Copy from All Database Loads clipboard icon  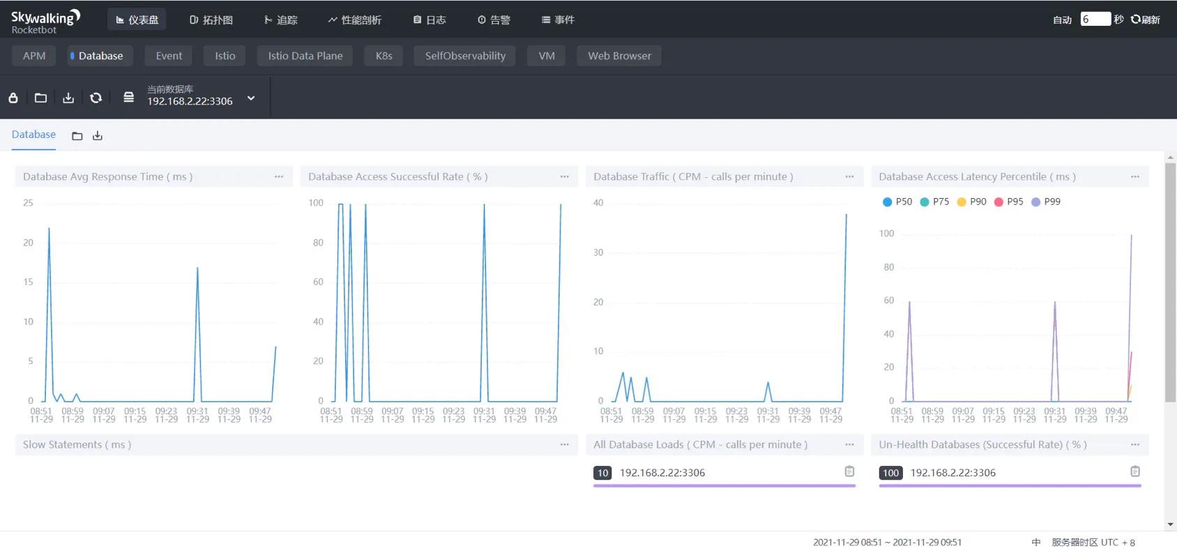[x=849, y=471]
